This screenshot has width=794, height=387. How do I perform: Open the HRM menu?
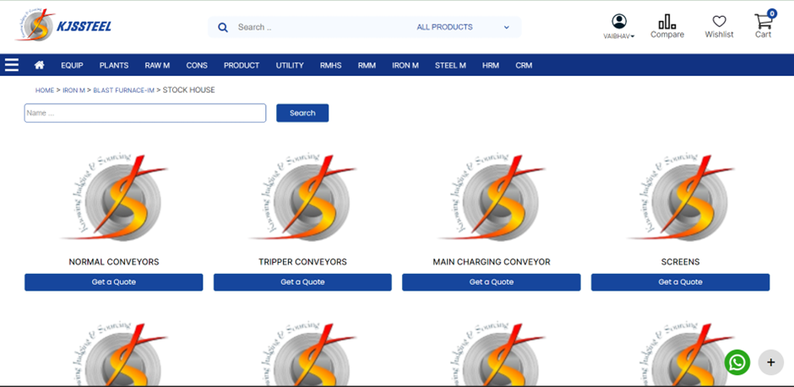click(491, 65)
